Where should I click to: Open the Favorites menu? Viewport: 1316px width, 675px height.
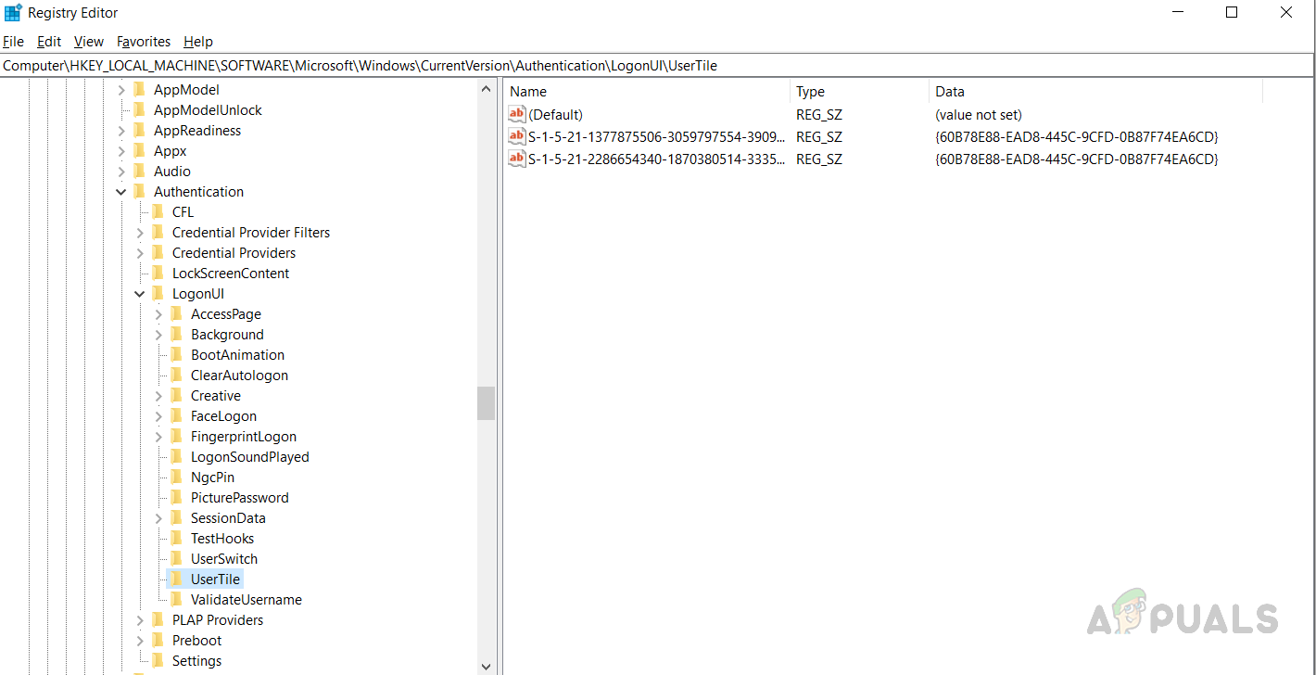pyautogui.click(x=144, y=42)
